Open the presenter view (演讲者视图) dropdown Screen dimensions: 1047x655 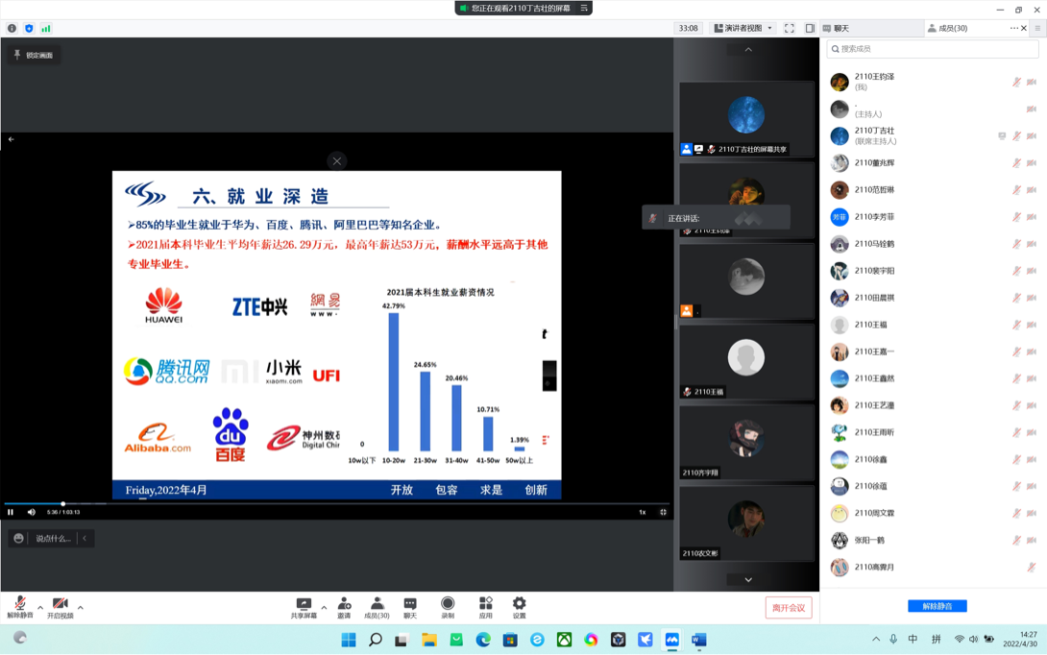743,29
